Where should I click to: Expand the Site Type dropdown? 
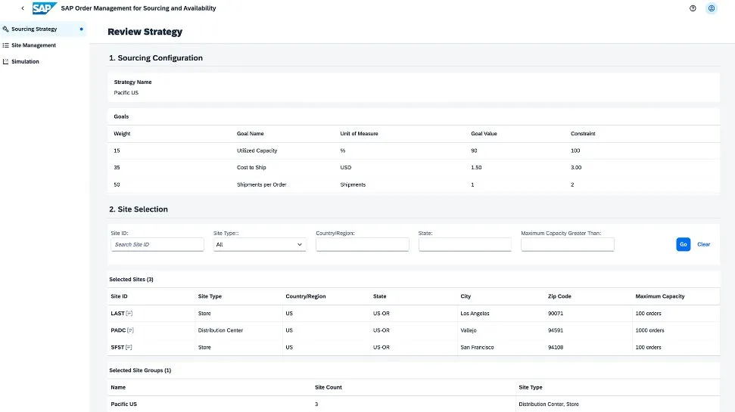point(260,245)
